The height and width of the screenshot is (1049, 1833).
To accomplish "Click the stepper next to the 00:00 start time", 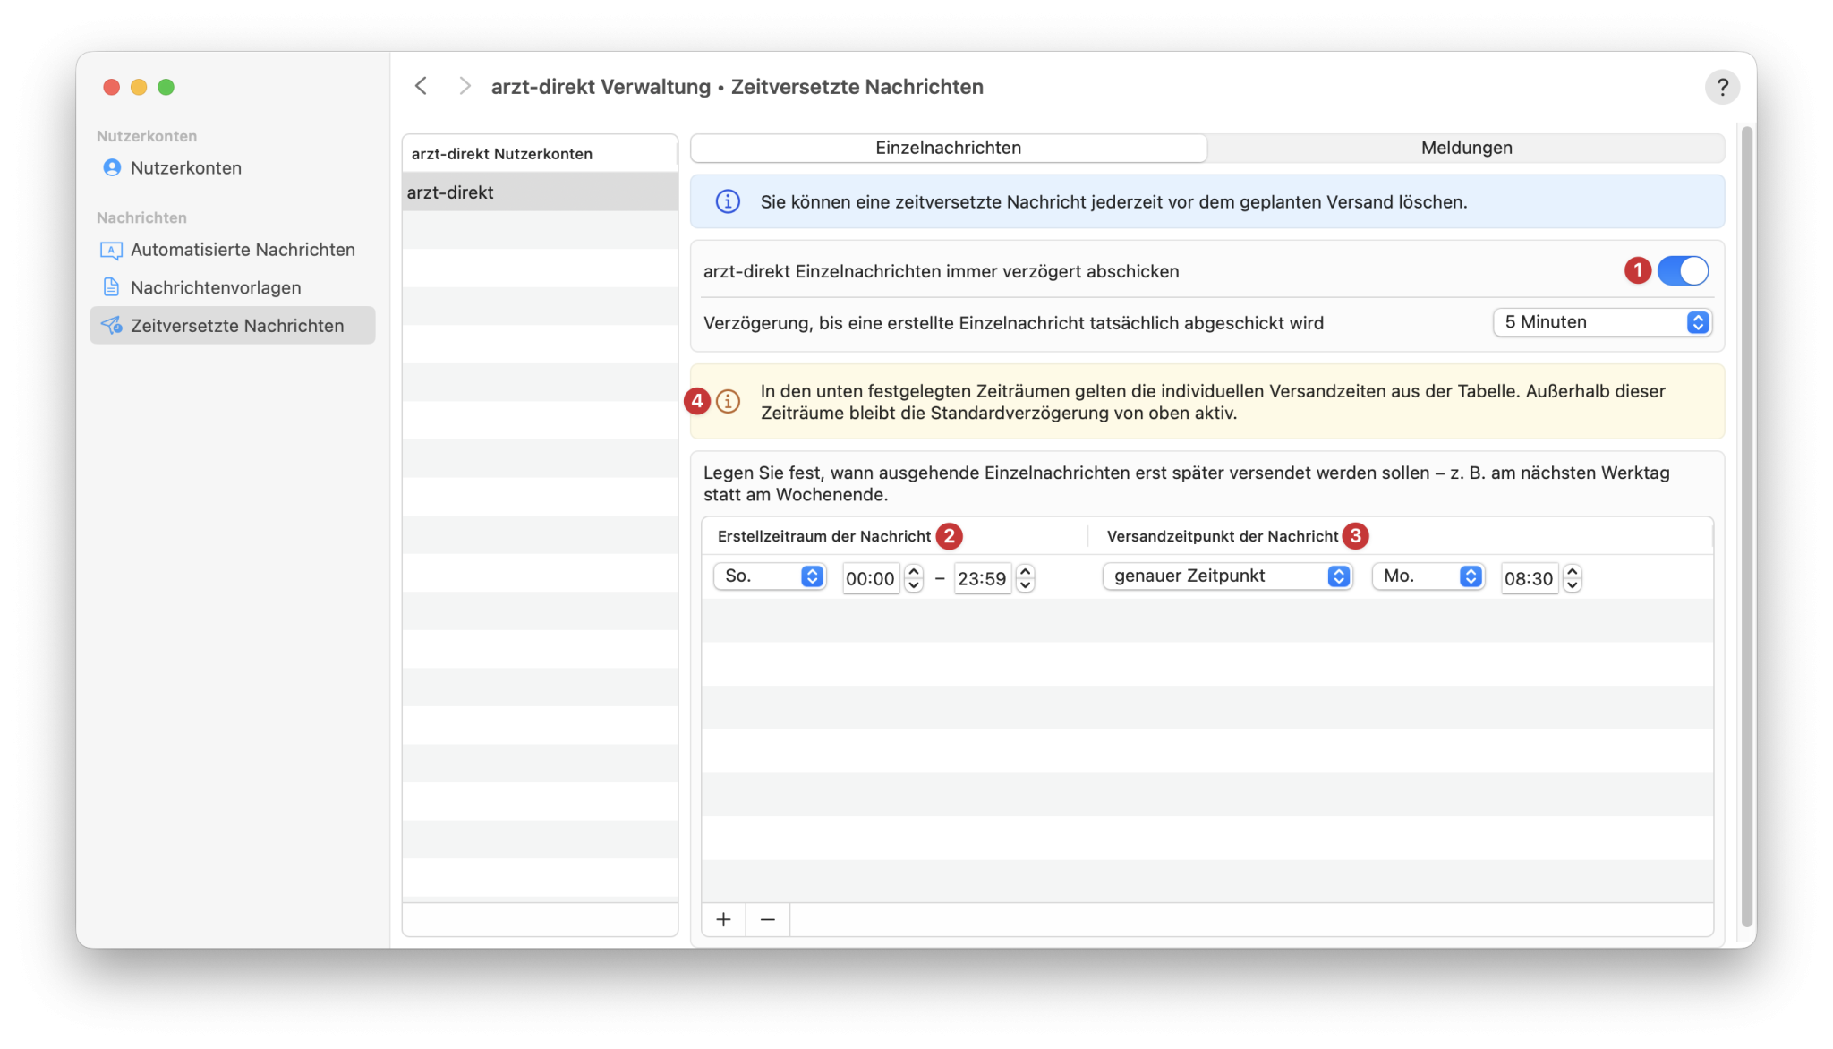I will [x=914, y=578].
